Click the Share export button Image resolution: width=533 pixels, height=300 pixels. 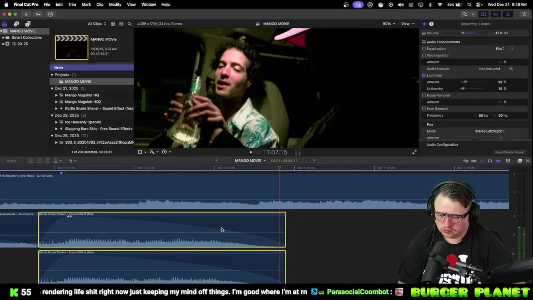click(x=525, y=14)
